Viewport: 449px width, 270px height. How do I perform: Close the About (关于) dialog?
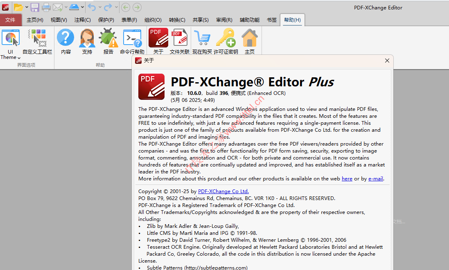(387, 61)
